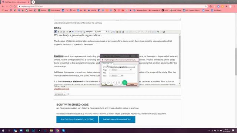The height and width of the screenshot is (133, 237).
Task: Click the camera icon on recording overlay
Action: tap(108, 82)
